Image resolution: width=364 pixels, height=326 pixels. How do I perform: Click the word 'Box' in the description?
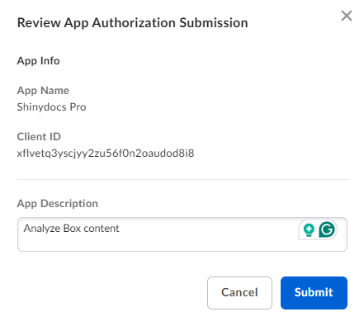click(72, 229)
